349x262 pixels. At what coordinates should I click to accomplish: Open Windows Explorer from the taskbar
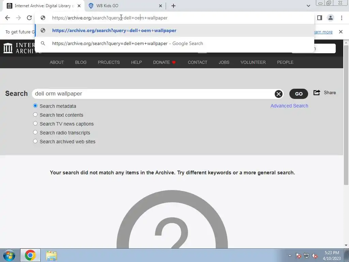click(52, 256)
